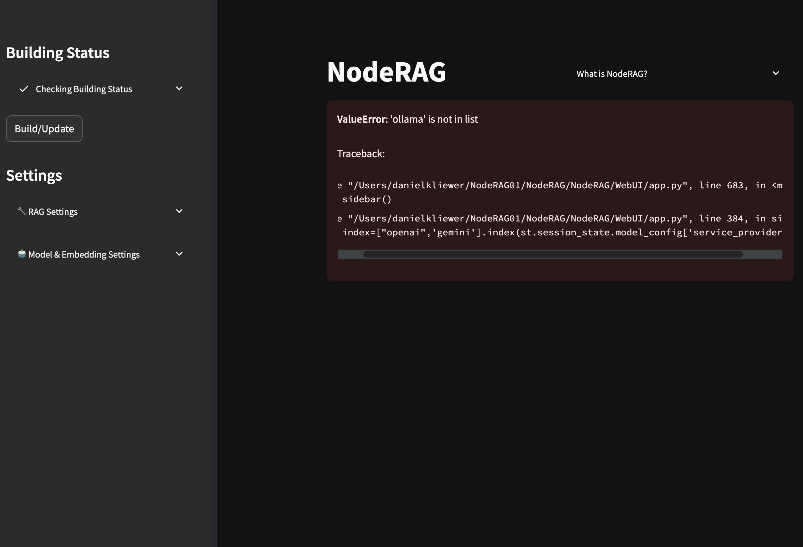Click the robot icon beside Model & Embedding Settings

pos(22,254)
